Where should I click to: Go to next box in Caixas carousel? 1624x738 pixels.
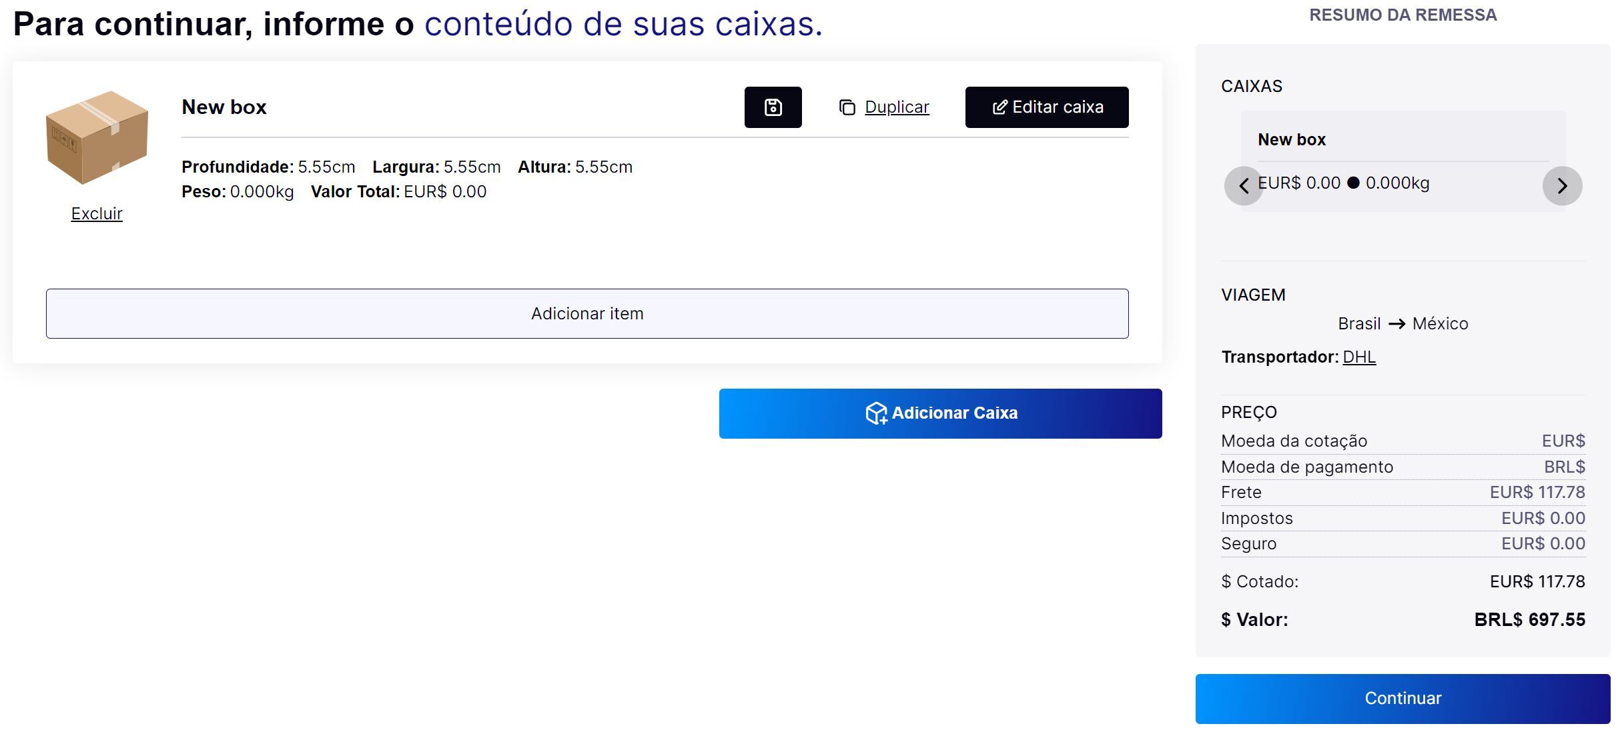point(1562,186)
